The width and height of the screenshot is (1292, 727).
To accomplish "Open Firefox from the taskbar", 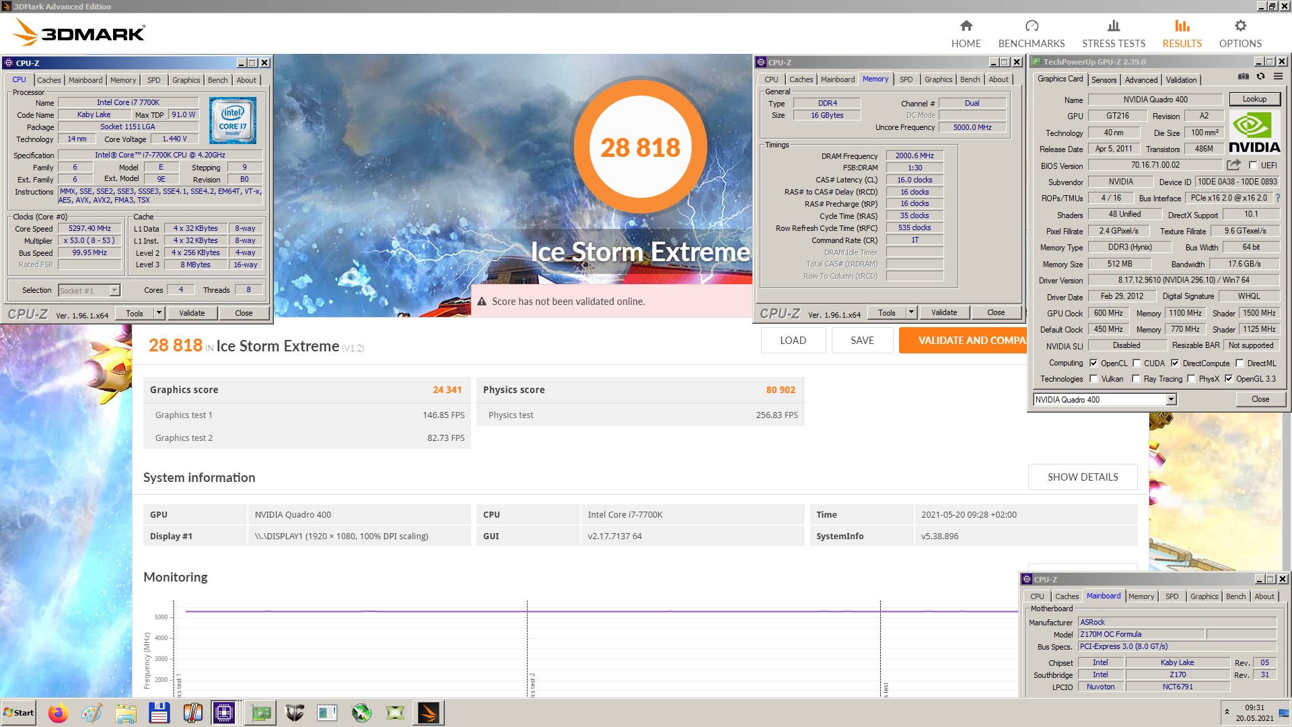I will (x=58, y=713).
